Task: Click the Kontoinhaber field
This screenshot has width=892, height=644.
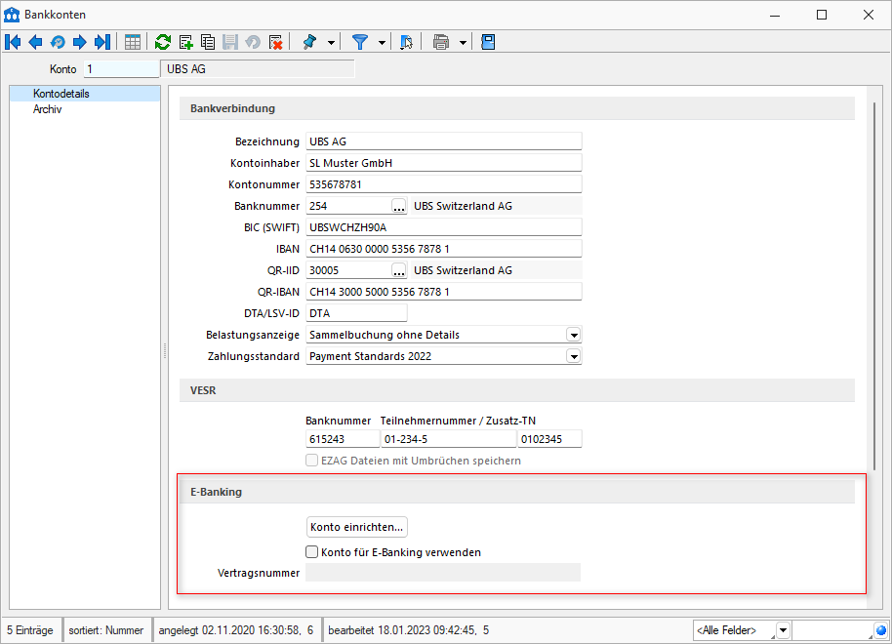Action: 444,163
